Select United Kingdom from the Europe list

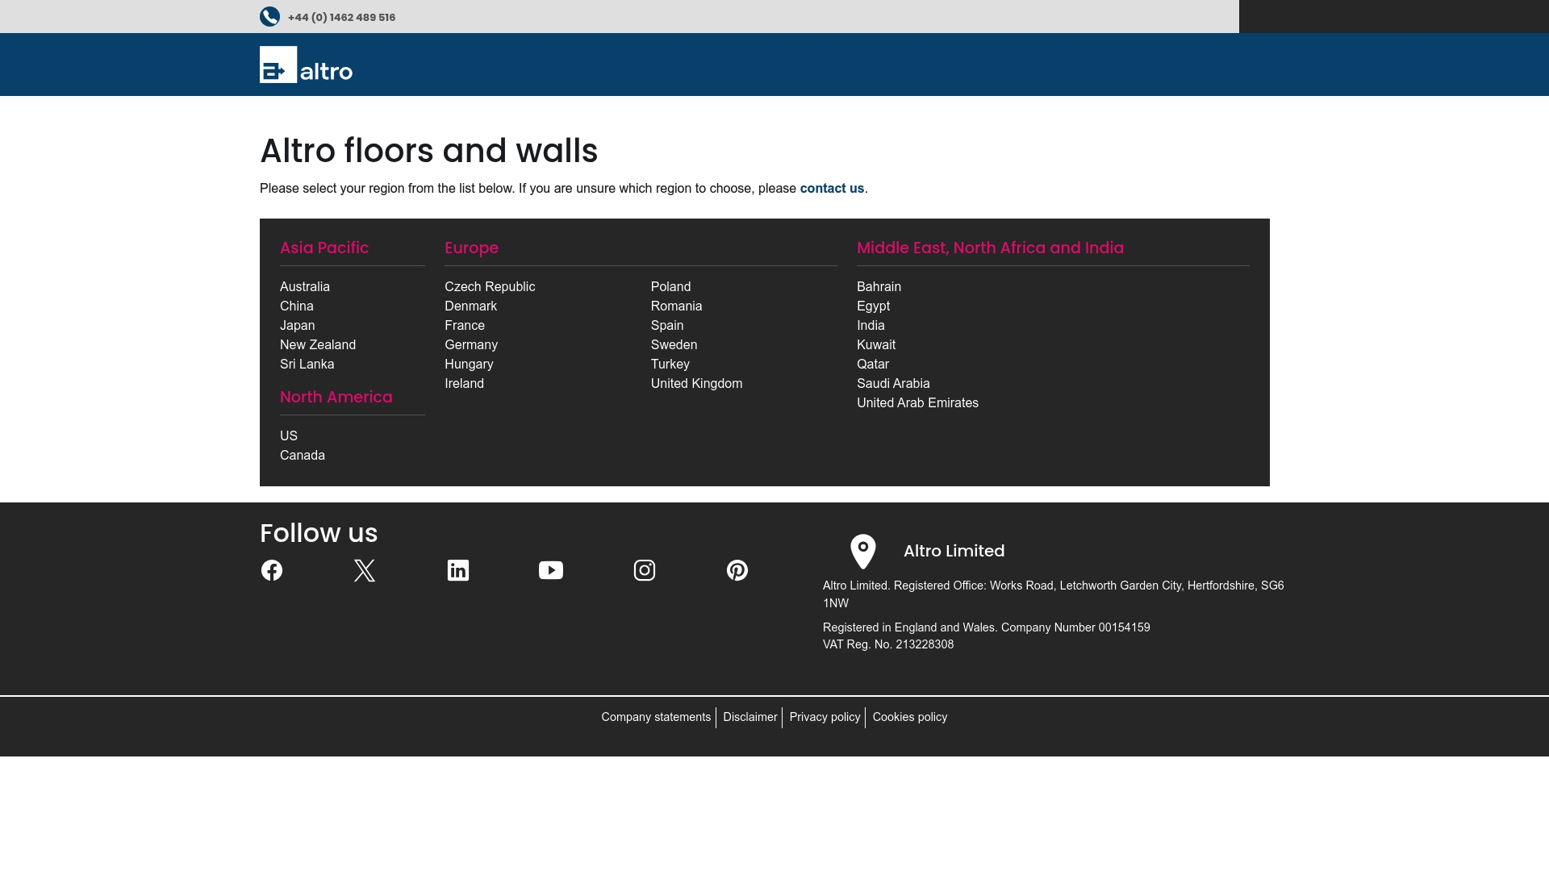click(x=696, y=383)
